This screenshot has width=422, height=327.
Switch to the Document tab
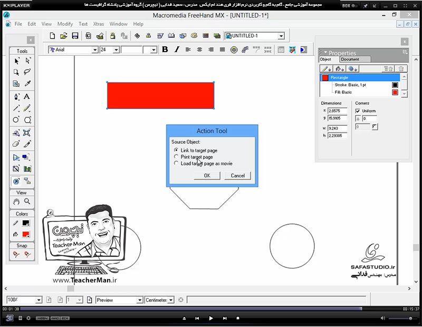pos(350,60)
